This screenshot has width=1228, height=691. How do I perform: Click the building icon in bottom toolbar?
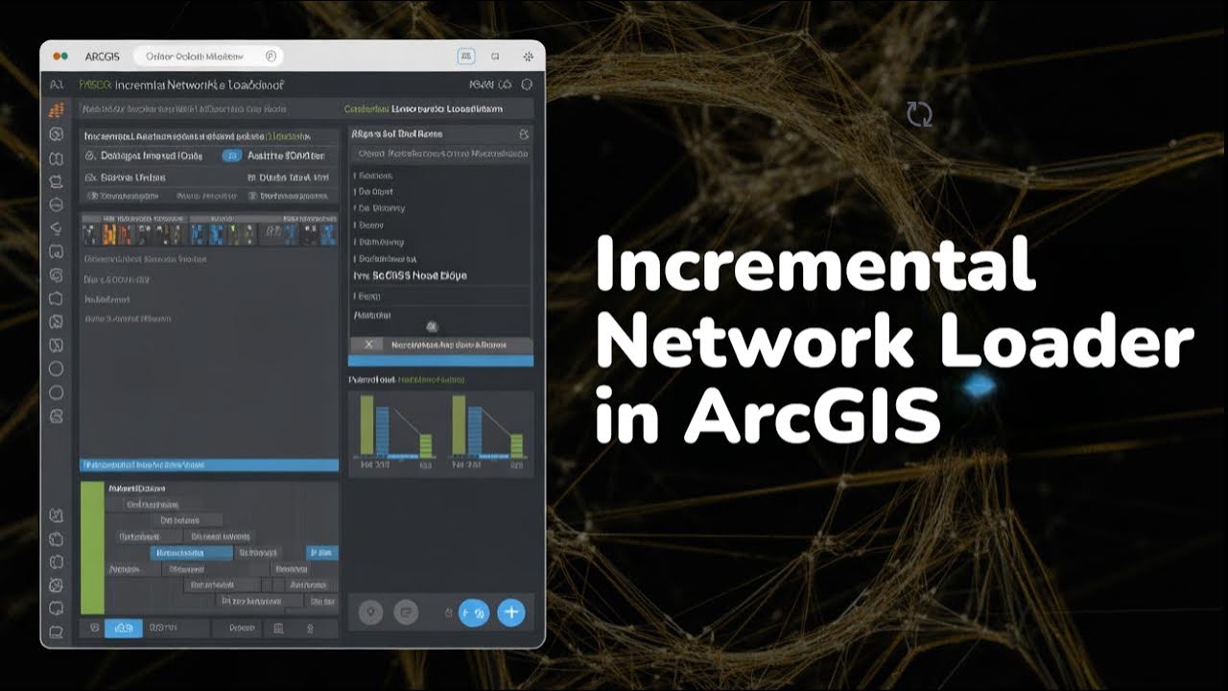tap(278, 629)
